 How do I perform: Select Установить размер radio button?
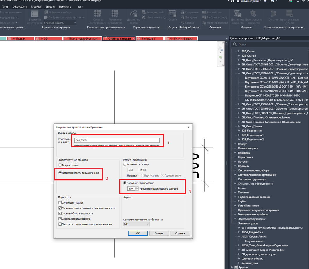click(125, 164)
